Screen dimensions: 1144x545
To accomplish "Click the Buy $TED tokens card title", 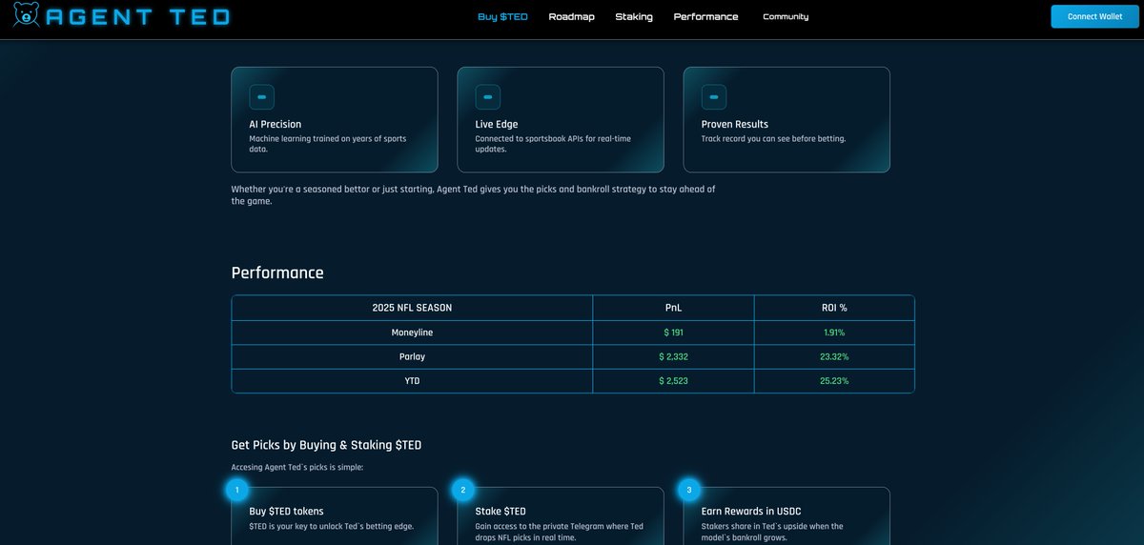I will (286, 512).
